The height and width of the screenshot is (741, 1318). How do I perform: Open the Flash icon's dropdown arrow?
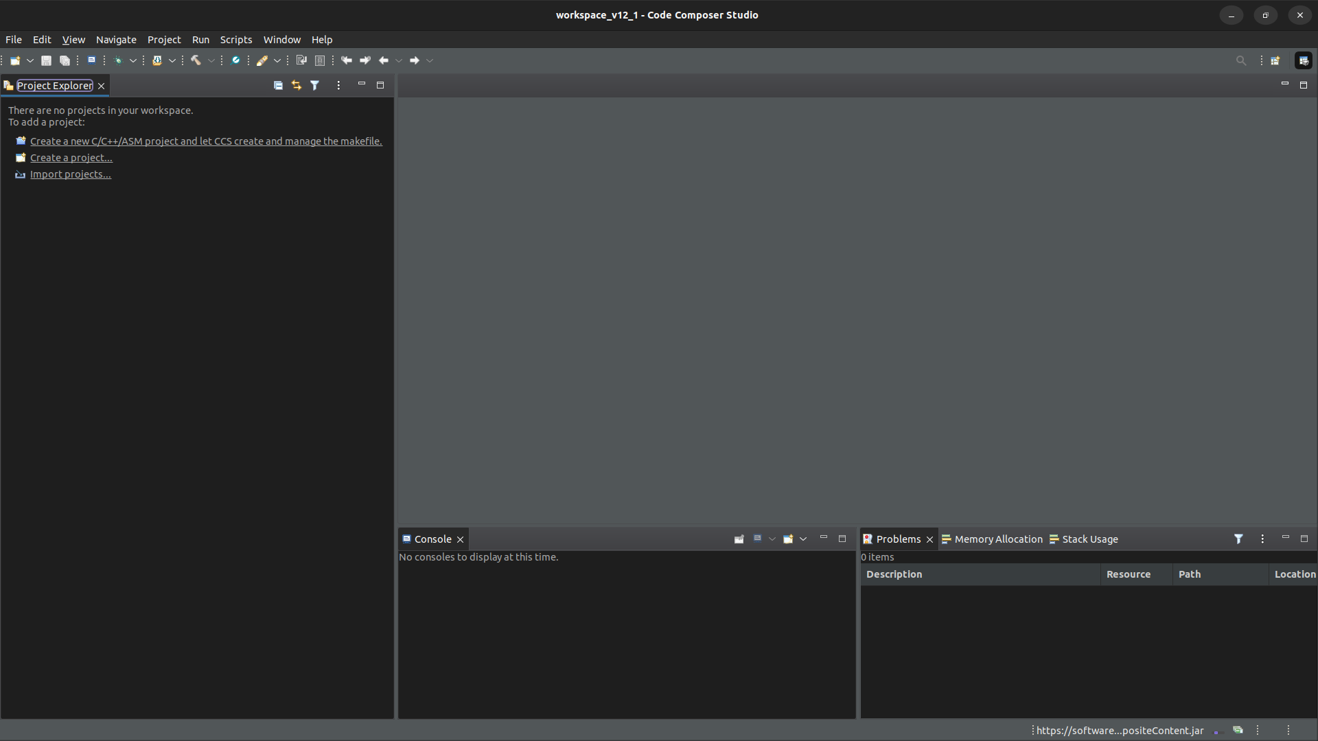tap(172, 60)
